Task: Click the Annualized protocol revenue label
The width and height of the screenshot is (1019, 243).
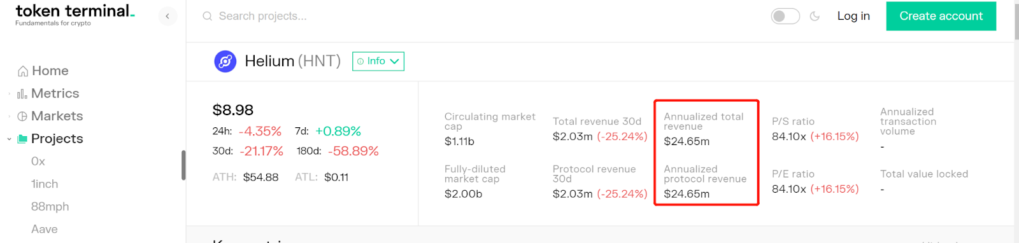Action: 705,174
